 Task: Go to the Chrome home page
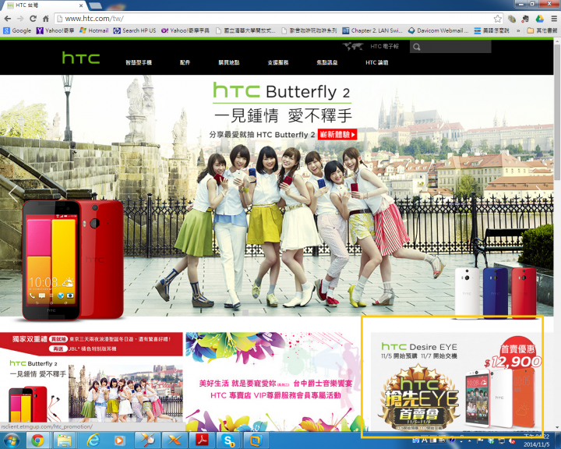pos(46,19)
